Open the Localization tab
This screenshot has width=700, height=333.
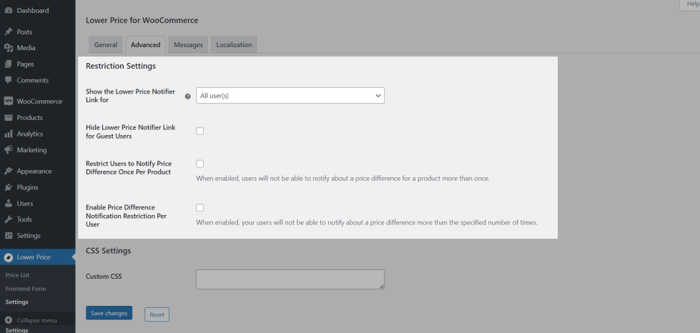click(x=234, y=45)
